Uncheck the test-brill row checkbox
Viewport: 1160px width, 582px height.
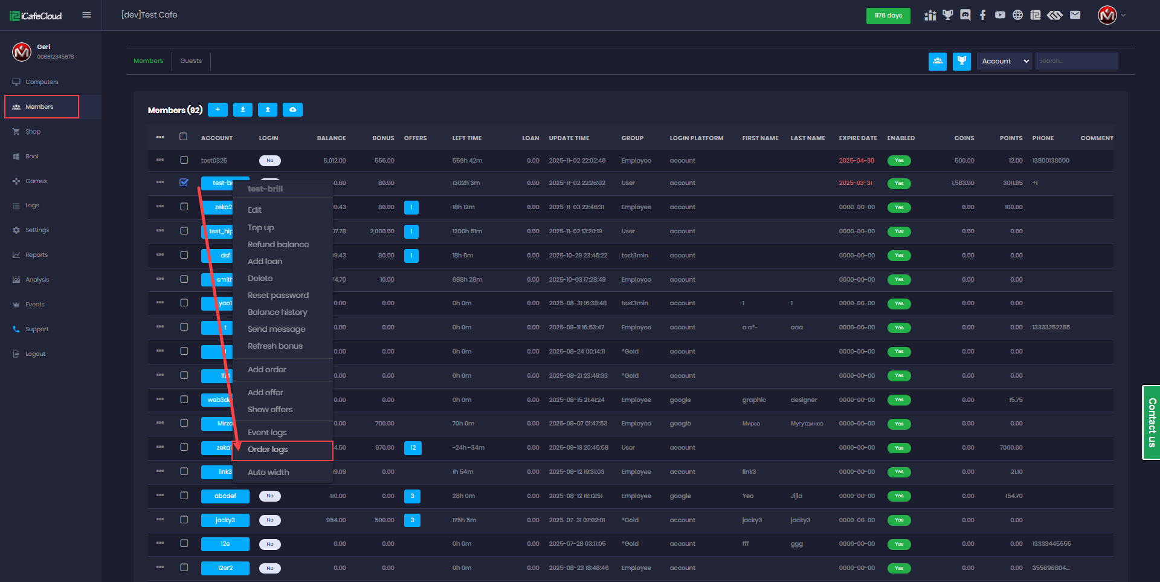tap(184, 183)
